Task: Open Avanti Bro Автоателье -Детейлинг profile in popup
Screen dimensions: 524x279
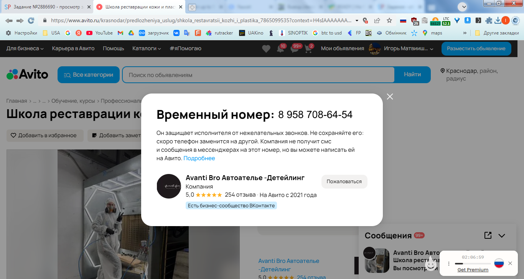Action: coord(245,178)
